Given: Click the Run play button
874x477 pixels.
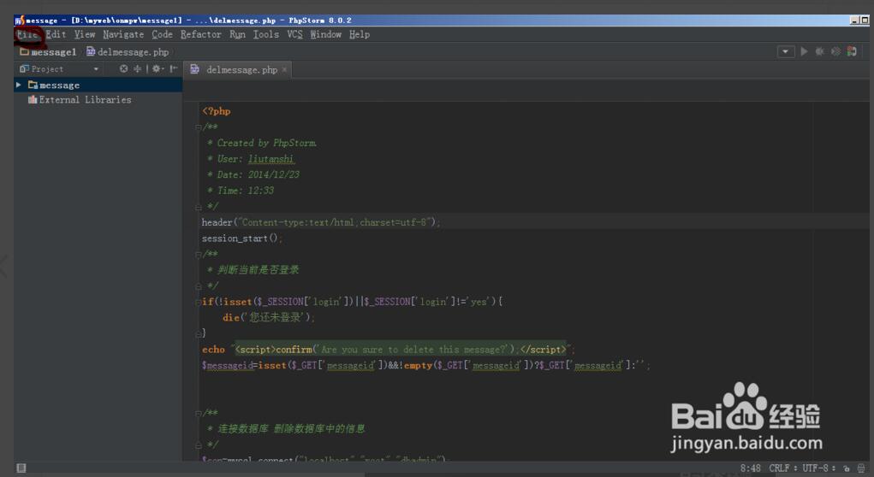Looking at the screenshot, I should point(804,51).
